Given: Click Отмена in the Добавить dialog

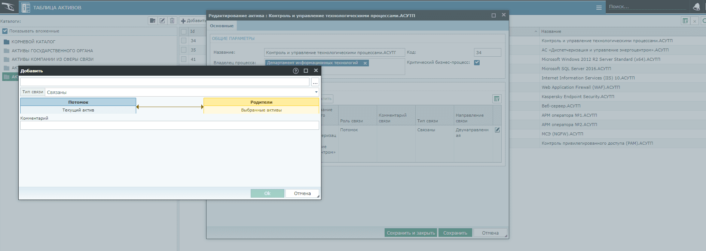Looking at the screenshot, I should point(302,194).
